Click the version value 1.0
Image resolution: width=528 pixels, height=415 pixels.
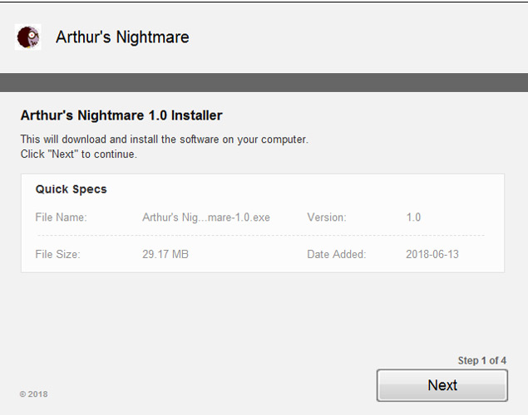[x=413, y=217]
